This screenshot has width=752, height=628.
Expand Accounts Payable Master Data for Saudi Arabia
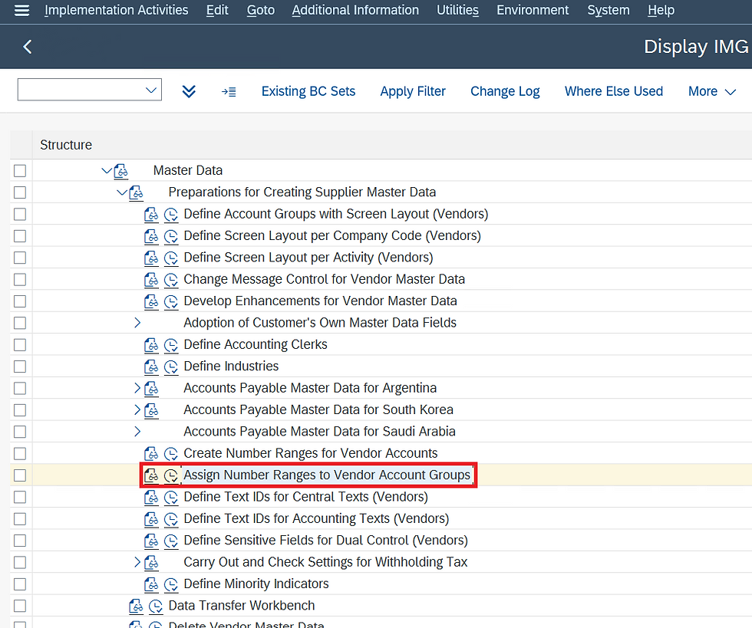click(137, 432)
